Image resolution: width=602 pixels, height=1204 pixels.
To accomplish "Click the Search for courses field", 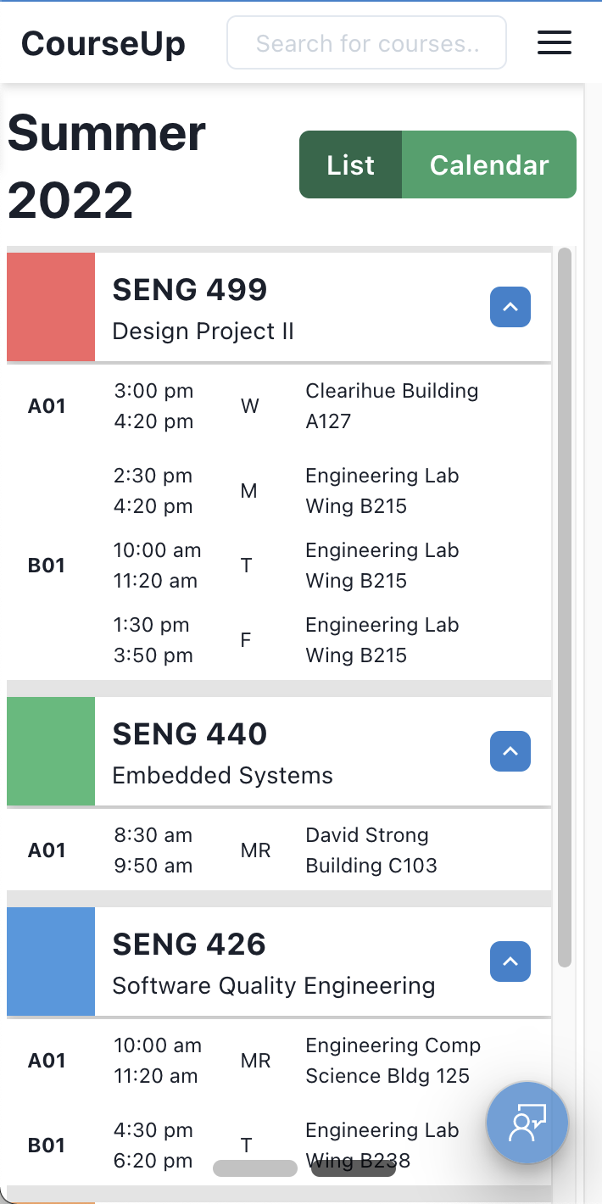I will 366,42.
